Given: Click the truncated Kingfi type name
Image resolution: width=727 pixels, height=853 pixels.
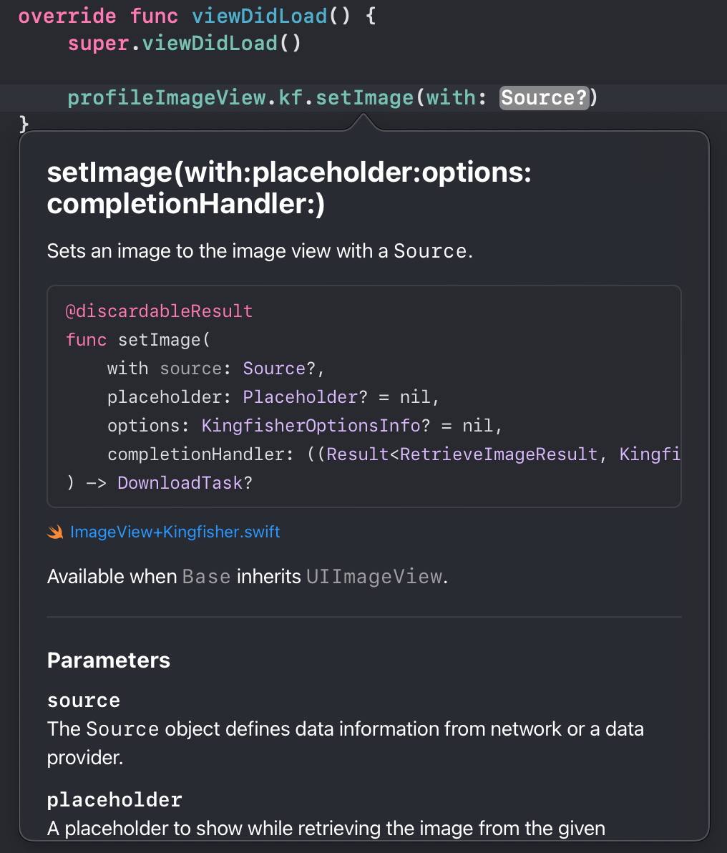Looking at the screenshot, I should coord(650,454).
